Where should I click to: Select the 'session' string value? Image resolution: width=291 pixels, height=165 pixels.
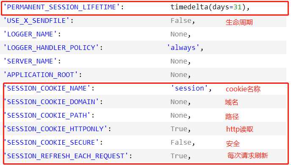coord(189,88)
